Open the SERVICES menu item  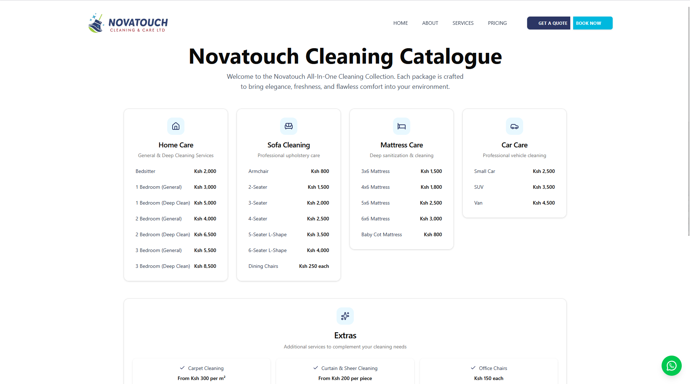tap(463, 23)
